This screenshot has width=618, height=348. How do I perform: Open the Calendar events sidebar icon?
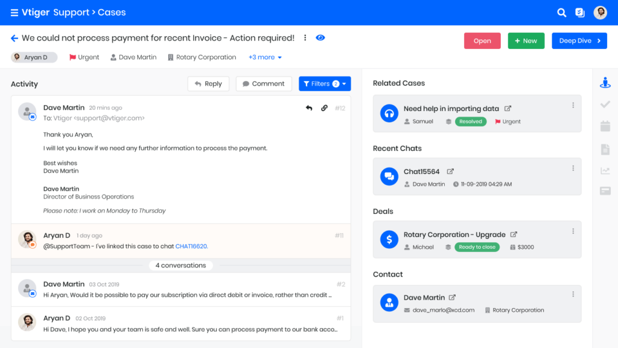point(605,126)
